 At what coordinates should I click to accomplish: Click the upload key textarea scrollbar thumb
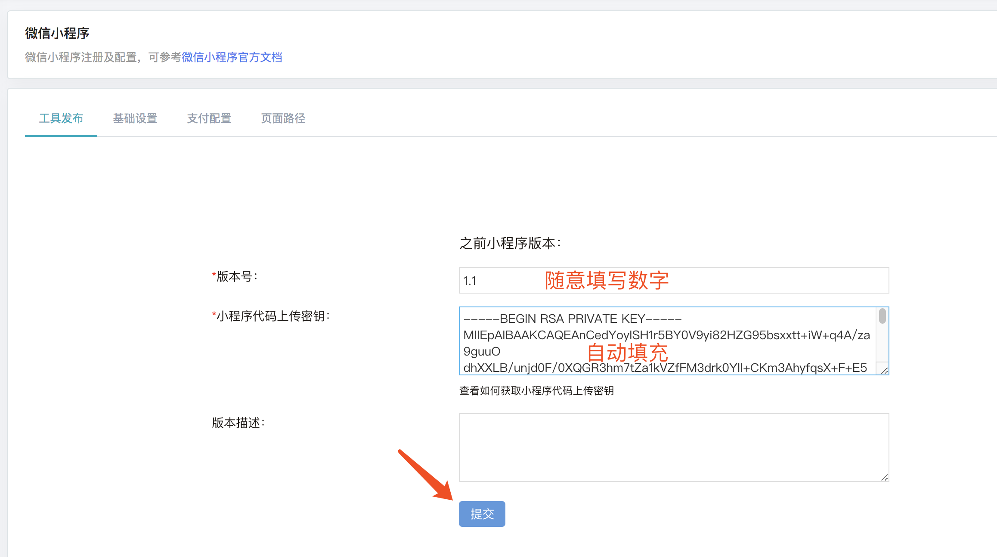coord(882,316)
